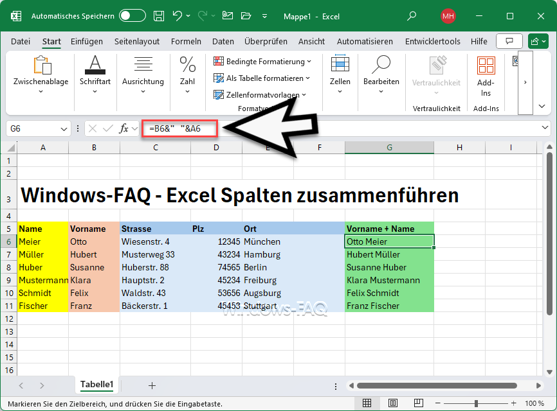The width and height of the screenshot is (557, 411).
Task: Switch to the Formeln tab
Action: [x=186, y=42]
